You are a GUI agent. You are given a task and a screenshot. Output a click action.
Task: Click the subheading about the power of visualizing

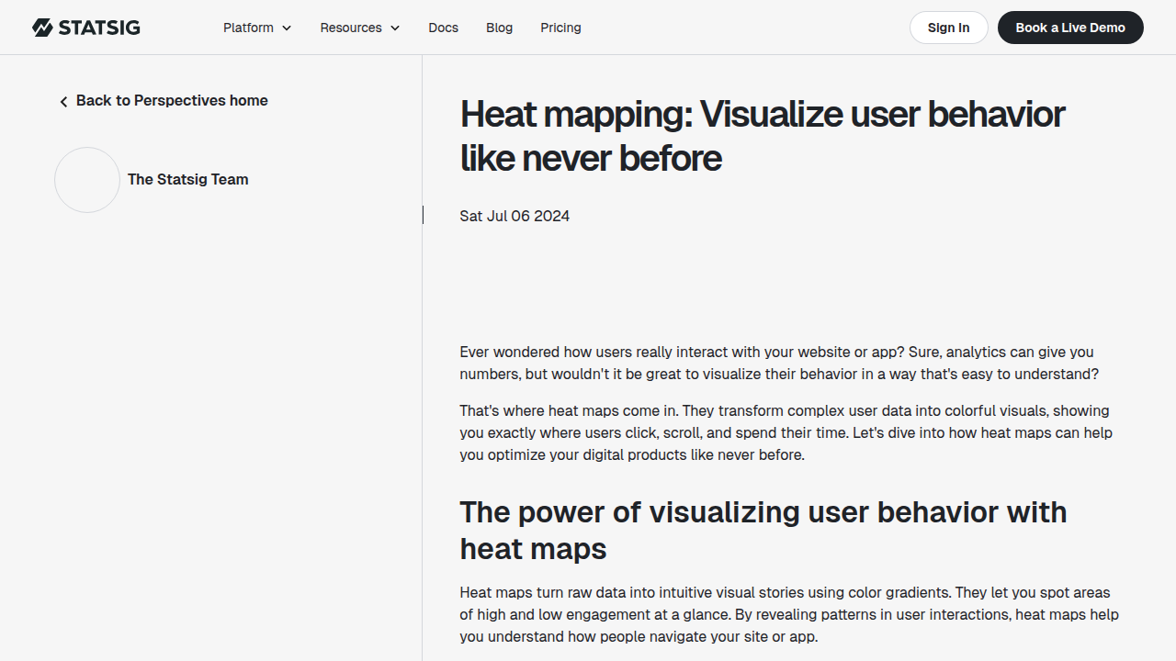[763, 530]
